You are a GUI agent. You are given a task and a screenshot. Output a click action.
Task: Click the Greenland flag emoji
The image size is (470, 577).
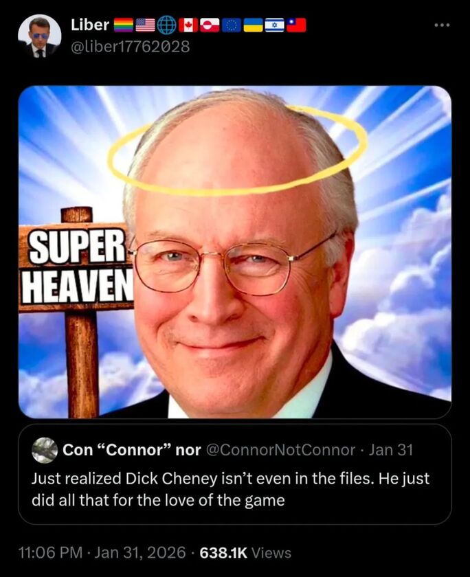210,25
